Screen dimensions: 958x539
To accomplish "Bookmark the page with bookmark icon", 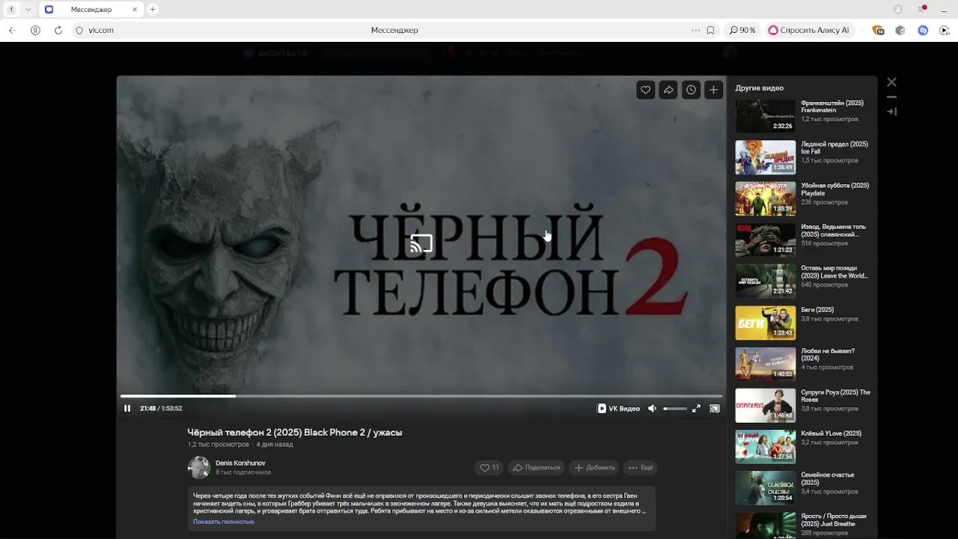I will [x=710, y=30].
